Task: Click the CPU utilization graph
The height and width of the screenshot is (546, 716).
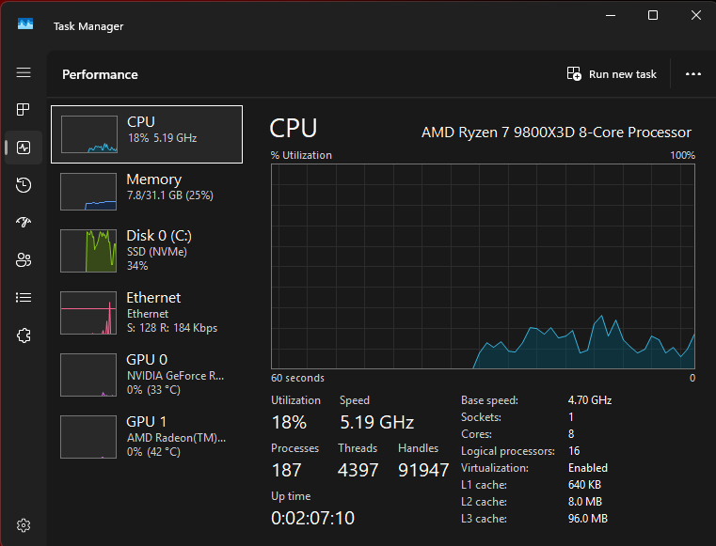Action: [483, 266]
